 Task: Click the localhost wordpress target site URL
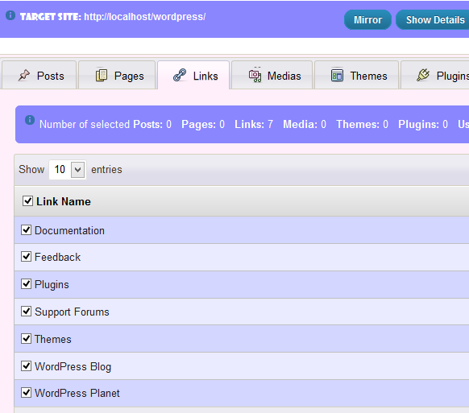point(144,17)
